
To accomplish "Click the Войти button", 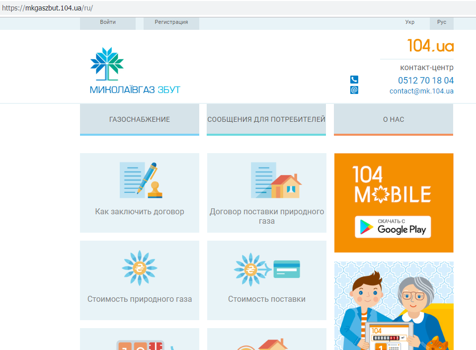I will coord(107,22).
